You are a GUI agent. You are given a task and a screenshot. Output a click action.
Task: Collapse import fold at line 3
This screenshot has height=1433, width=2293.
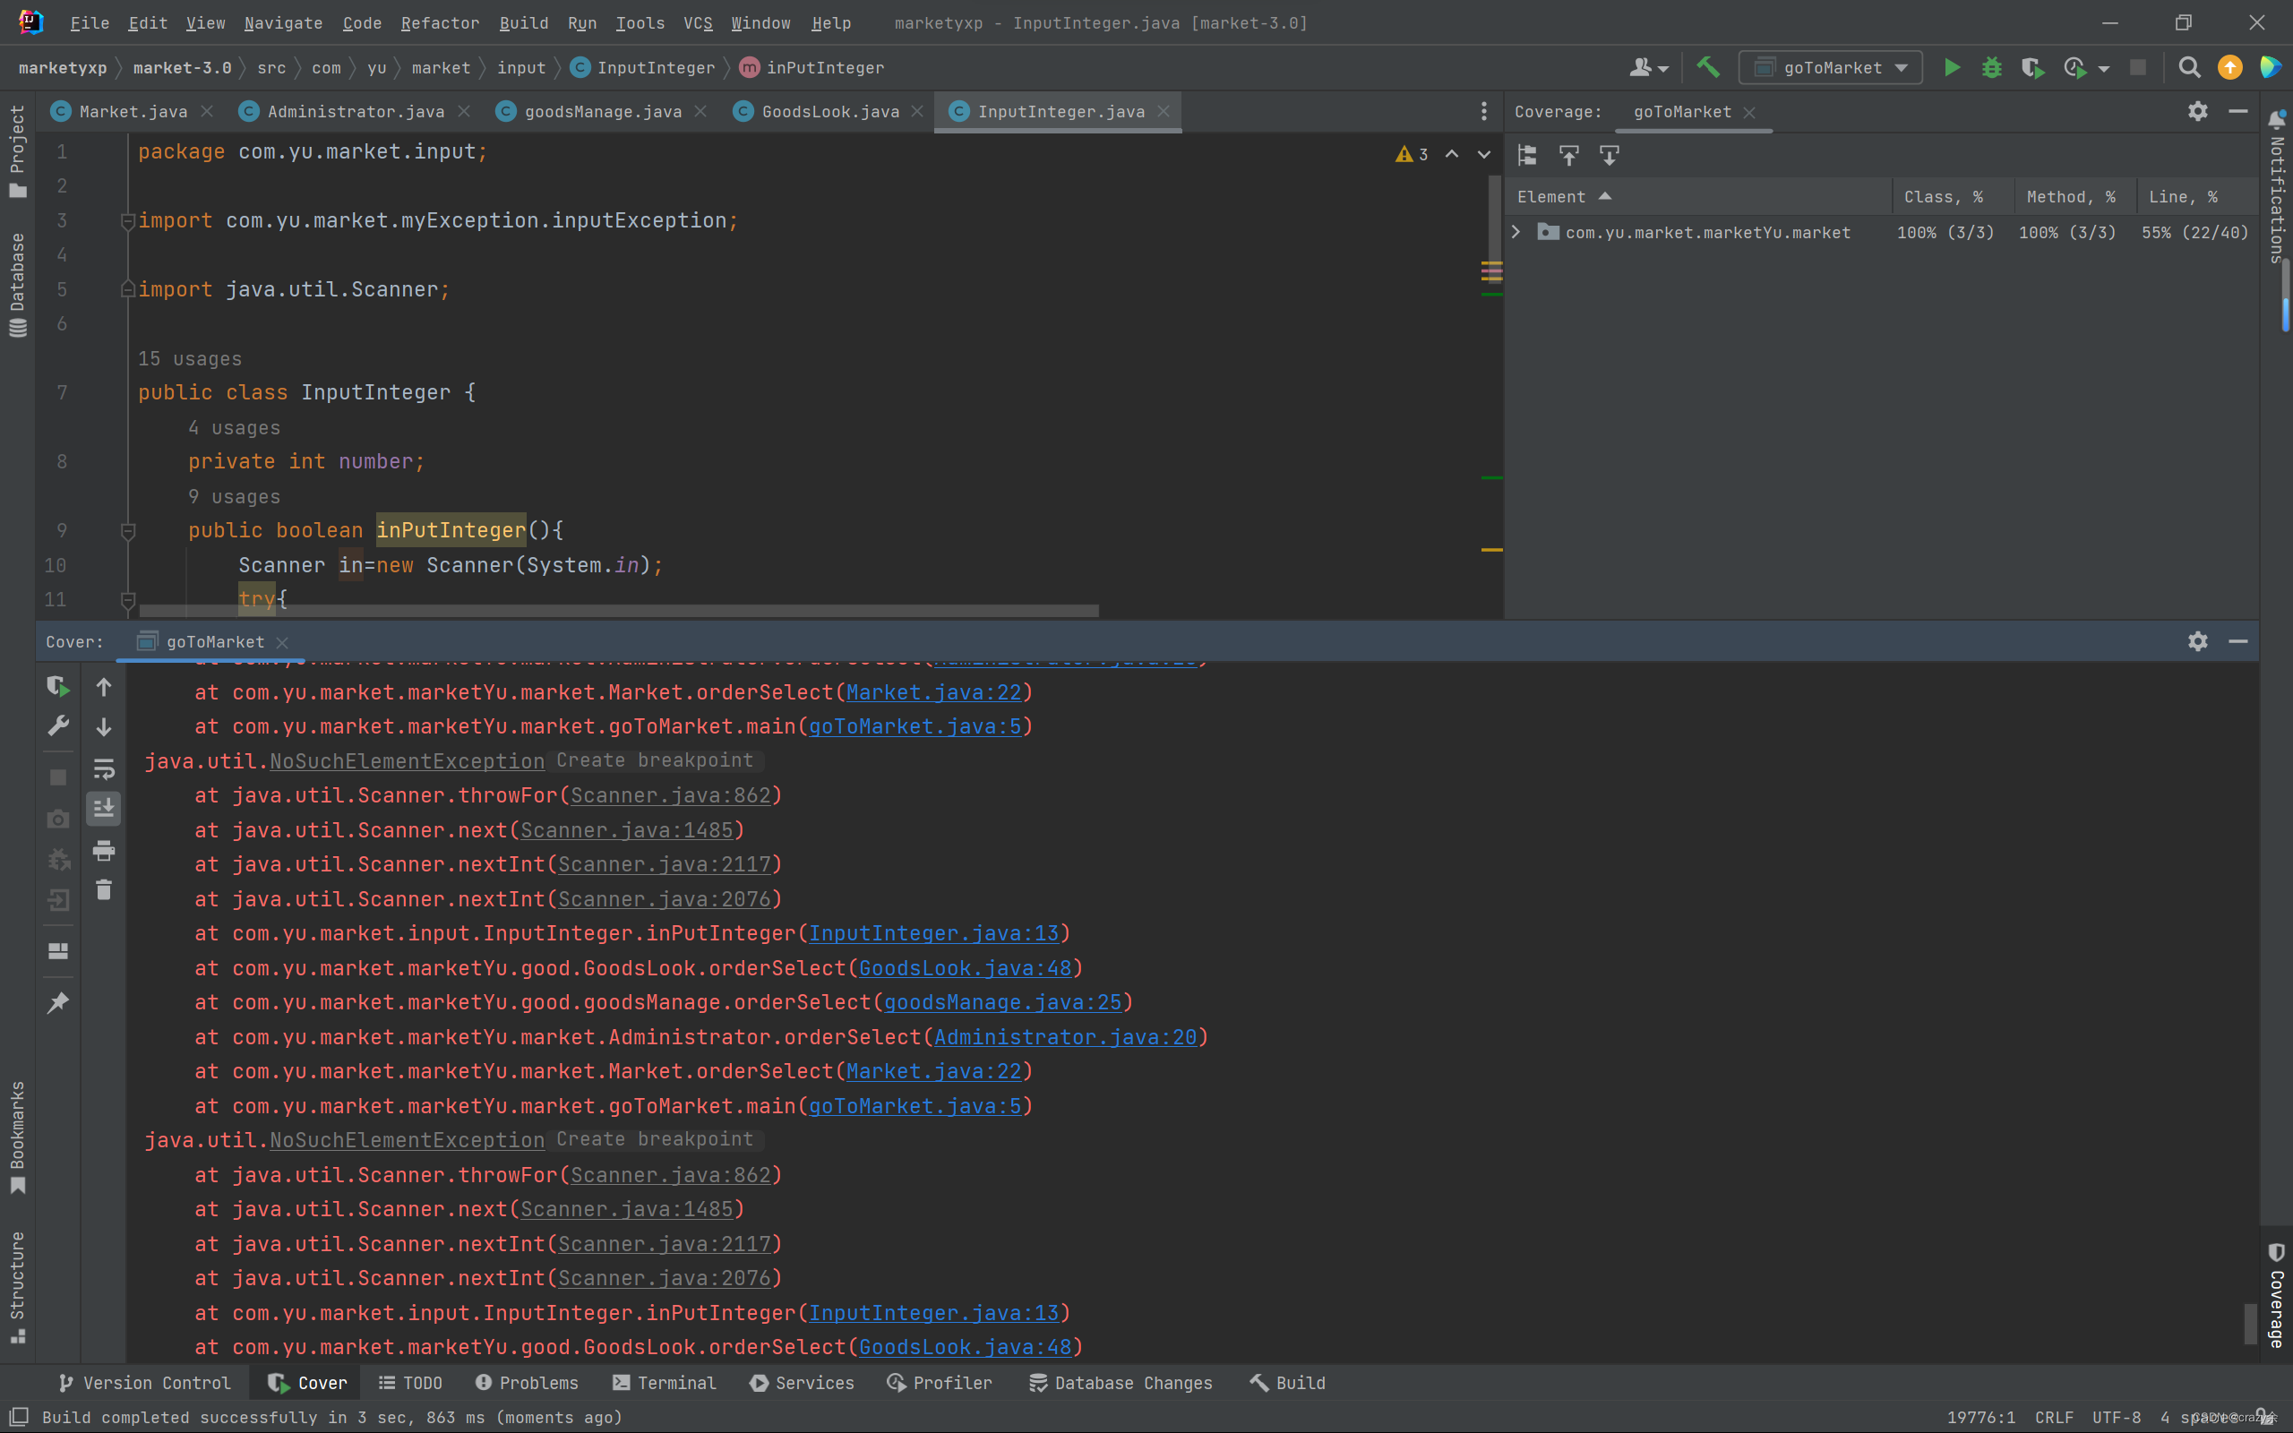coord(128,221)
